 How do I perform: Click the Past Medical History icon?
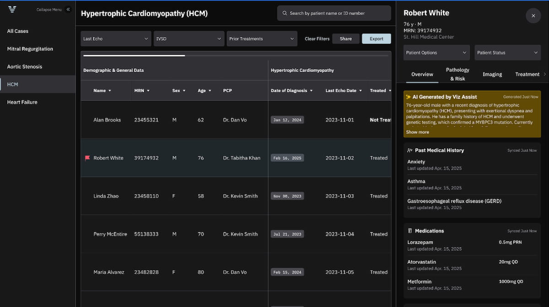point(409,150)
